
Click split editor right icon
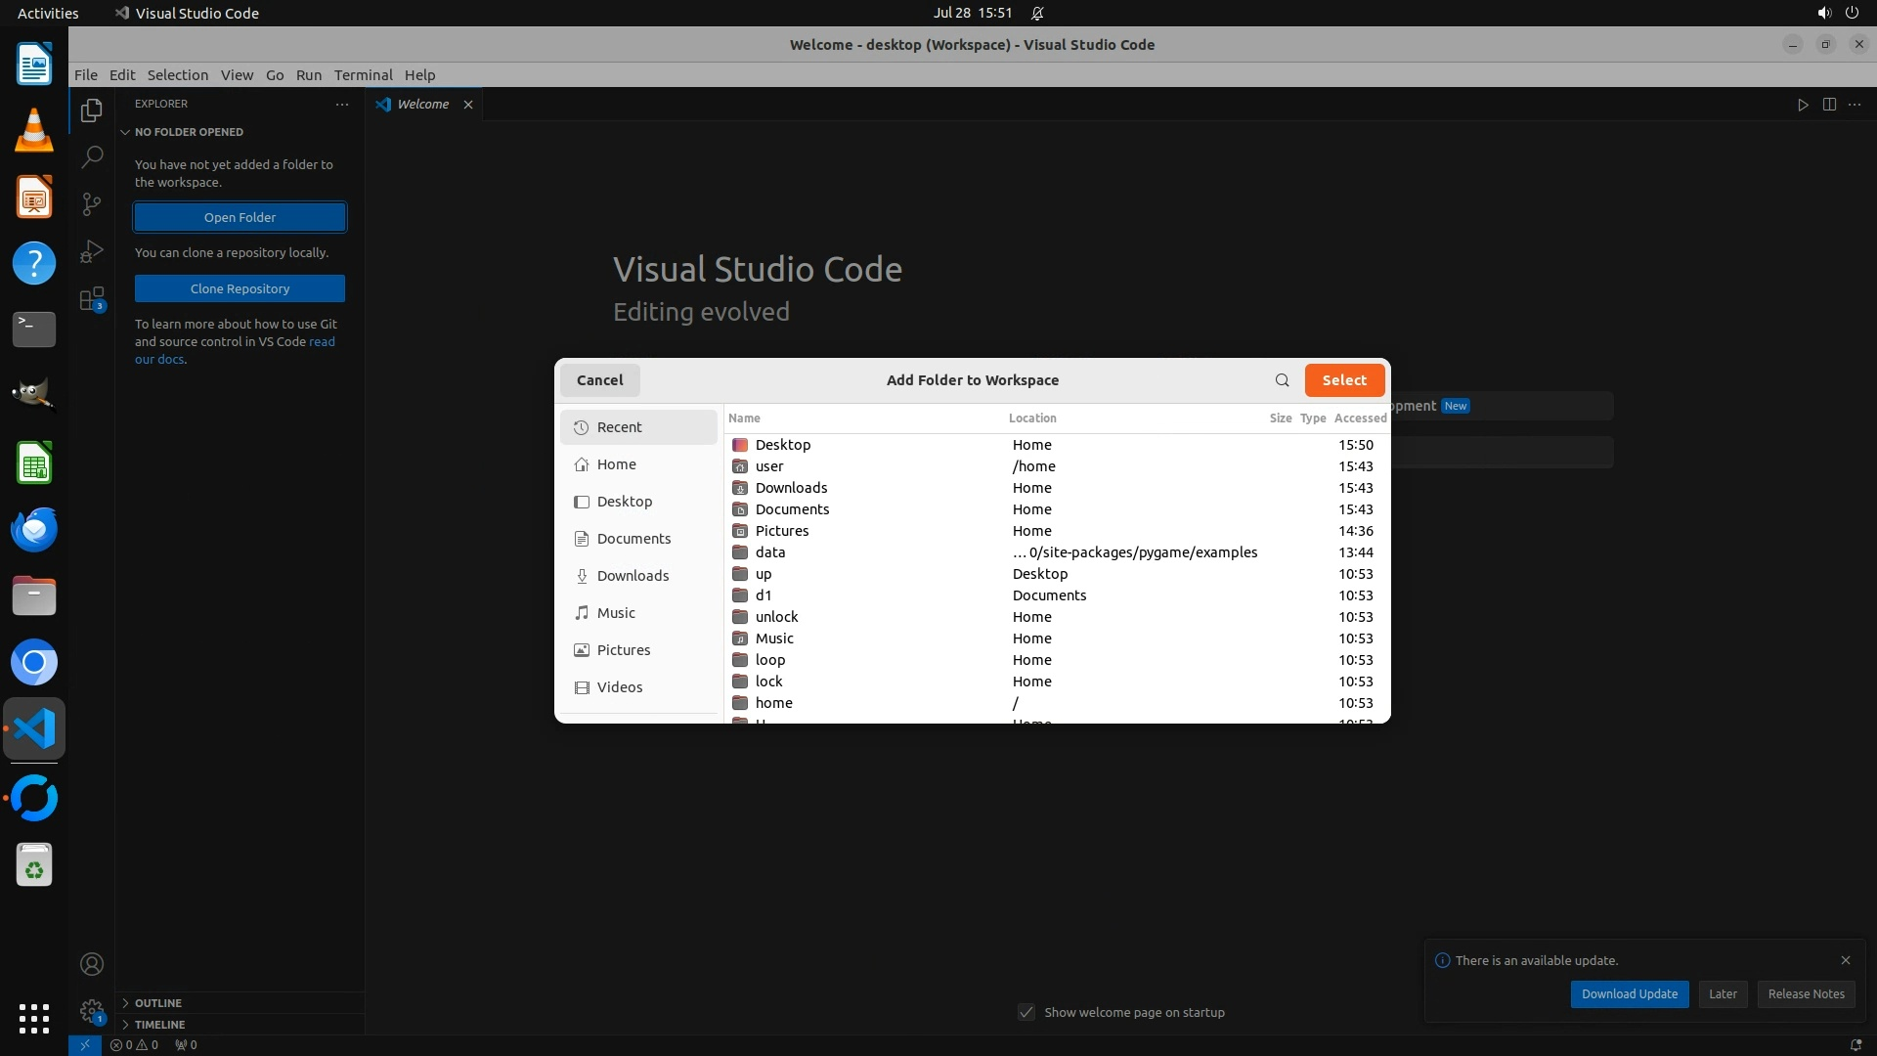coord(1829,105)
